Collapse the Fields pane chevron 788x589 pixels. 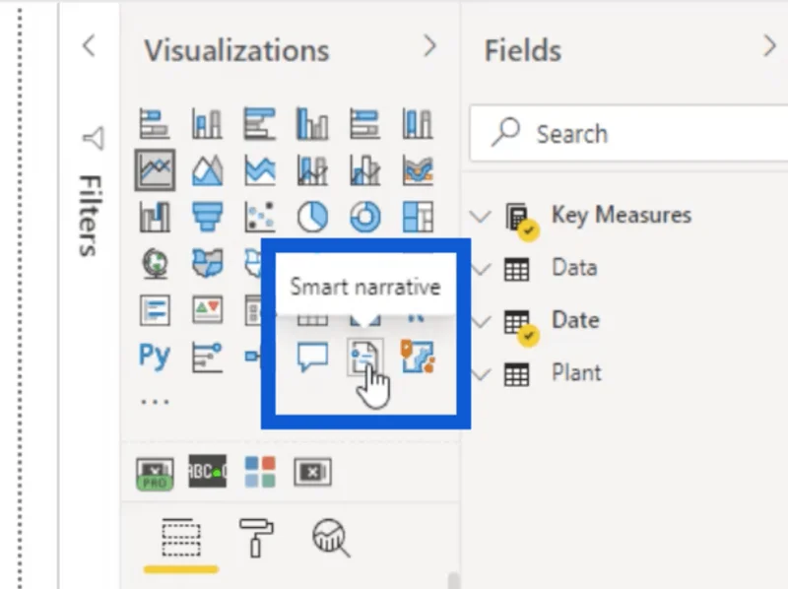(x=769, y=46)
